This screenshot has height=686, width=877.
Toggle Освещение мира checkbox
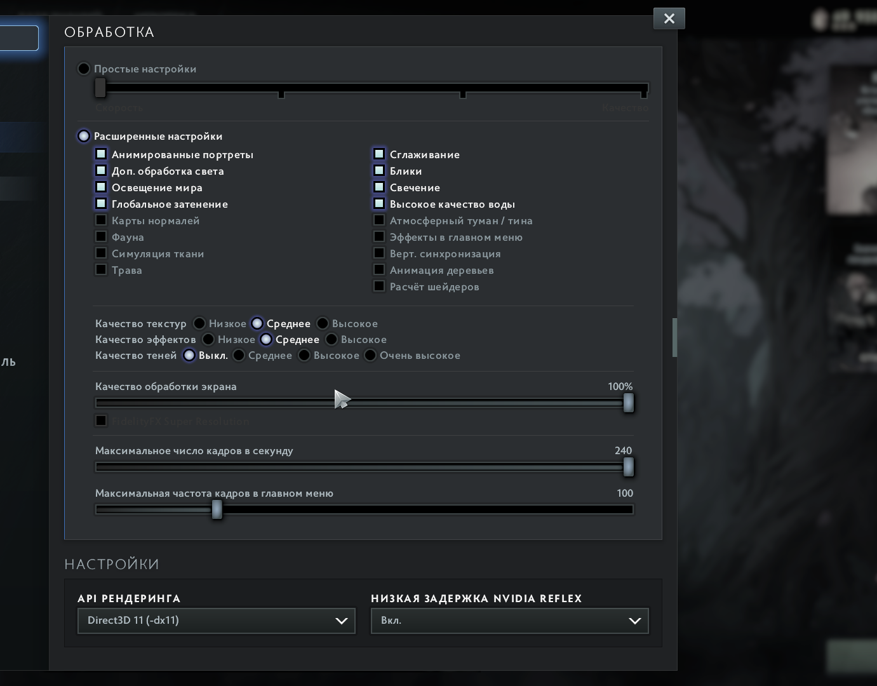click(101, 187)
